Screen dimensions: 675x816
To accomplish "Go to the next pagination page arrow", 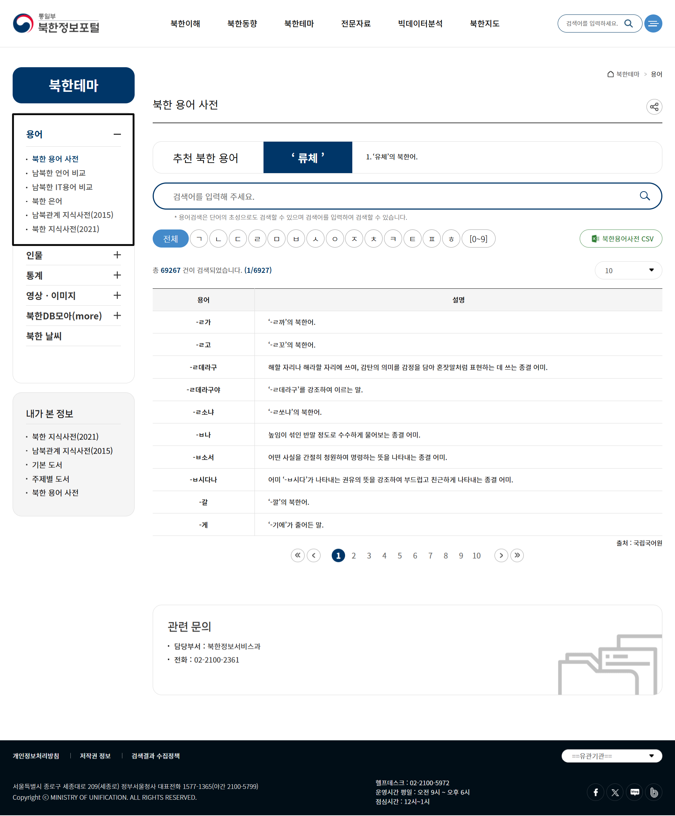I will tap(501, 555).
